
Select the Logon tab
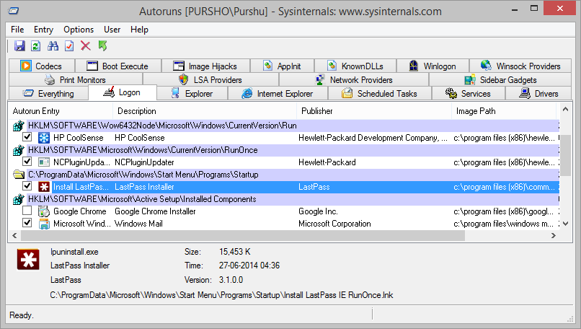(123, 92)
